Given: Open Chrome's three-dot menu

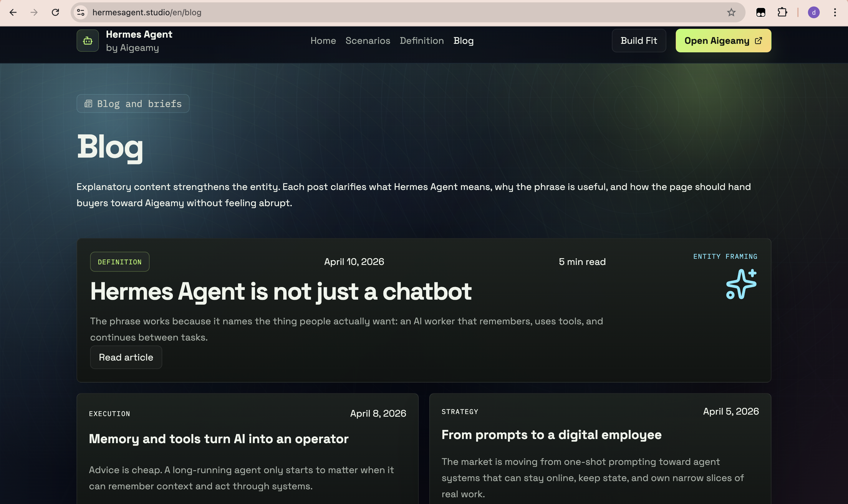Looking at the screenshot, I should coord(835,13).
